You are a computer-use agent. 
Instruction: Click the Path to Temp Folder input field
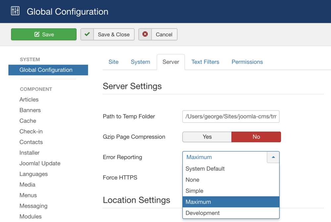(x=231, y=116)
